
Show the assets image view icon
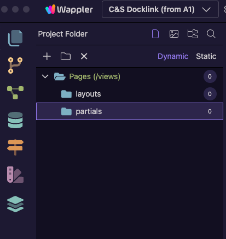coord(174,34)
